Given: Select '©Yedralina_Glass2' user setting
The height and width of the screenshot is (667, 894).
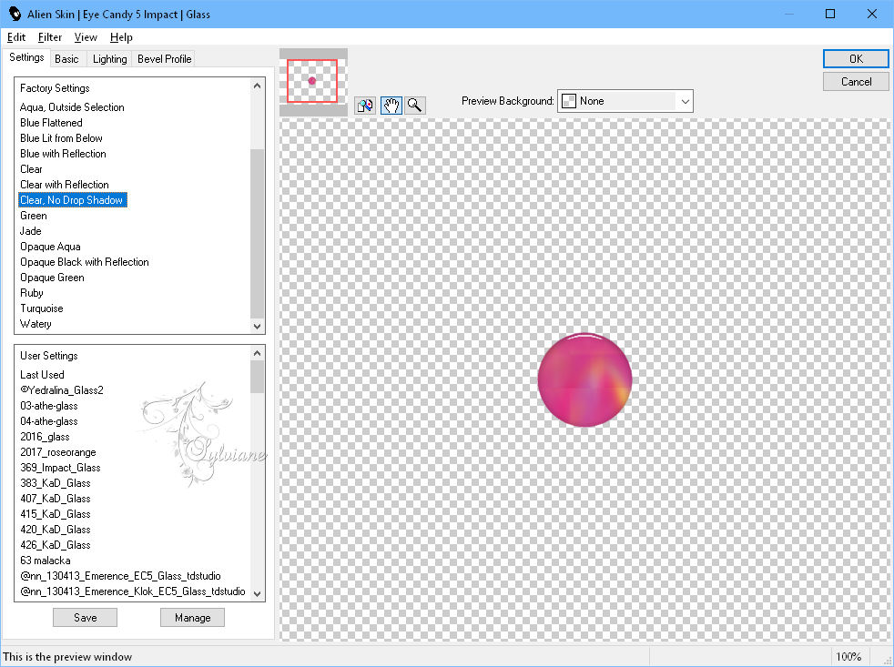Looking at the screenshot, I should coord(62,390).
